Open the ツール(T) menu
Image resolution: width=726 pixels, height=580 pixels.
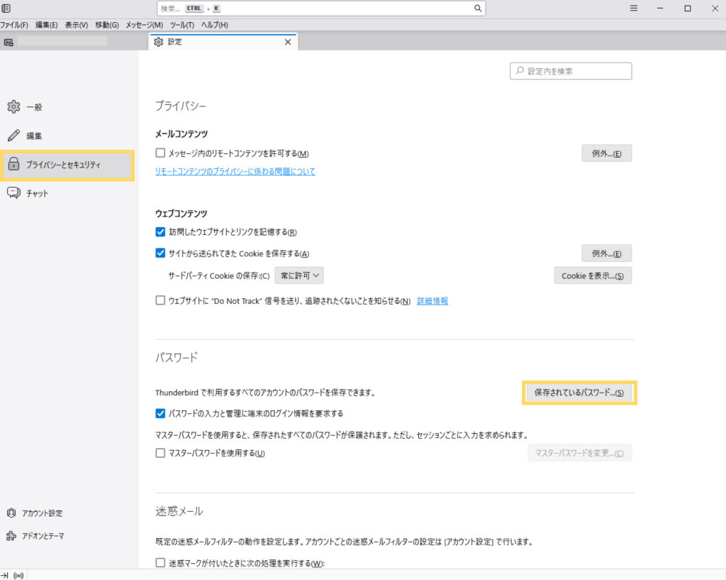182,25
